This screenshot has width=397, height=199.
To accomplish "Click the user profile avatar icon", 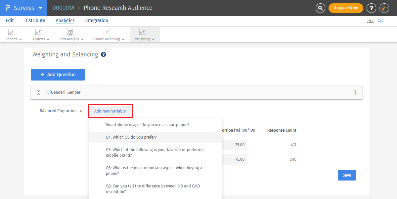I will tap(384, 8).
